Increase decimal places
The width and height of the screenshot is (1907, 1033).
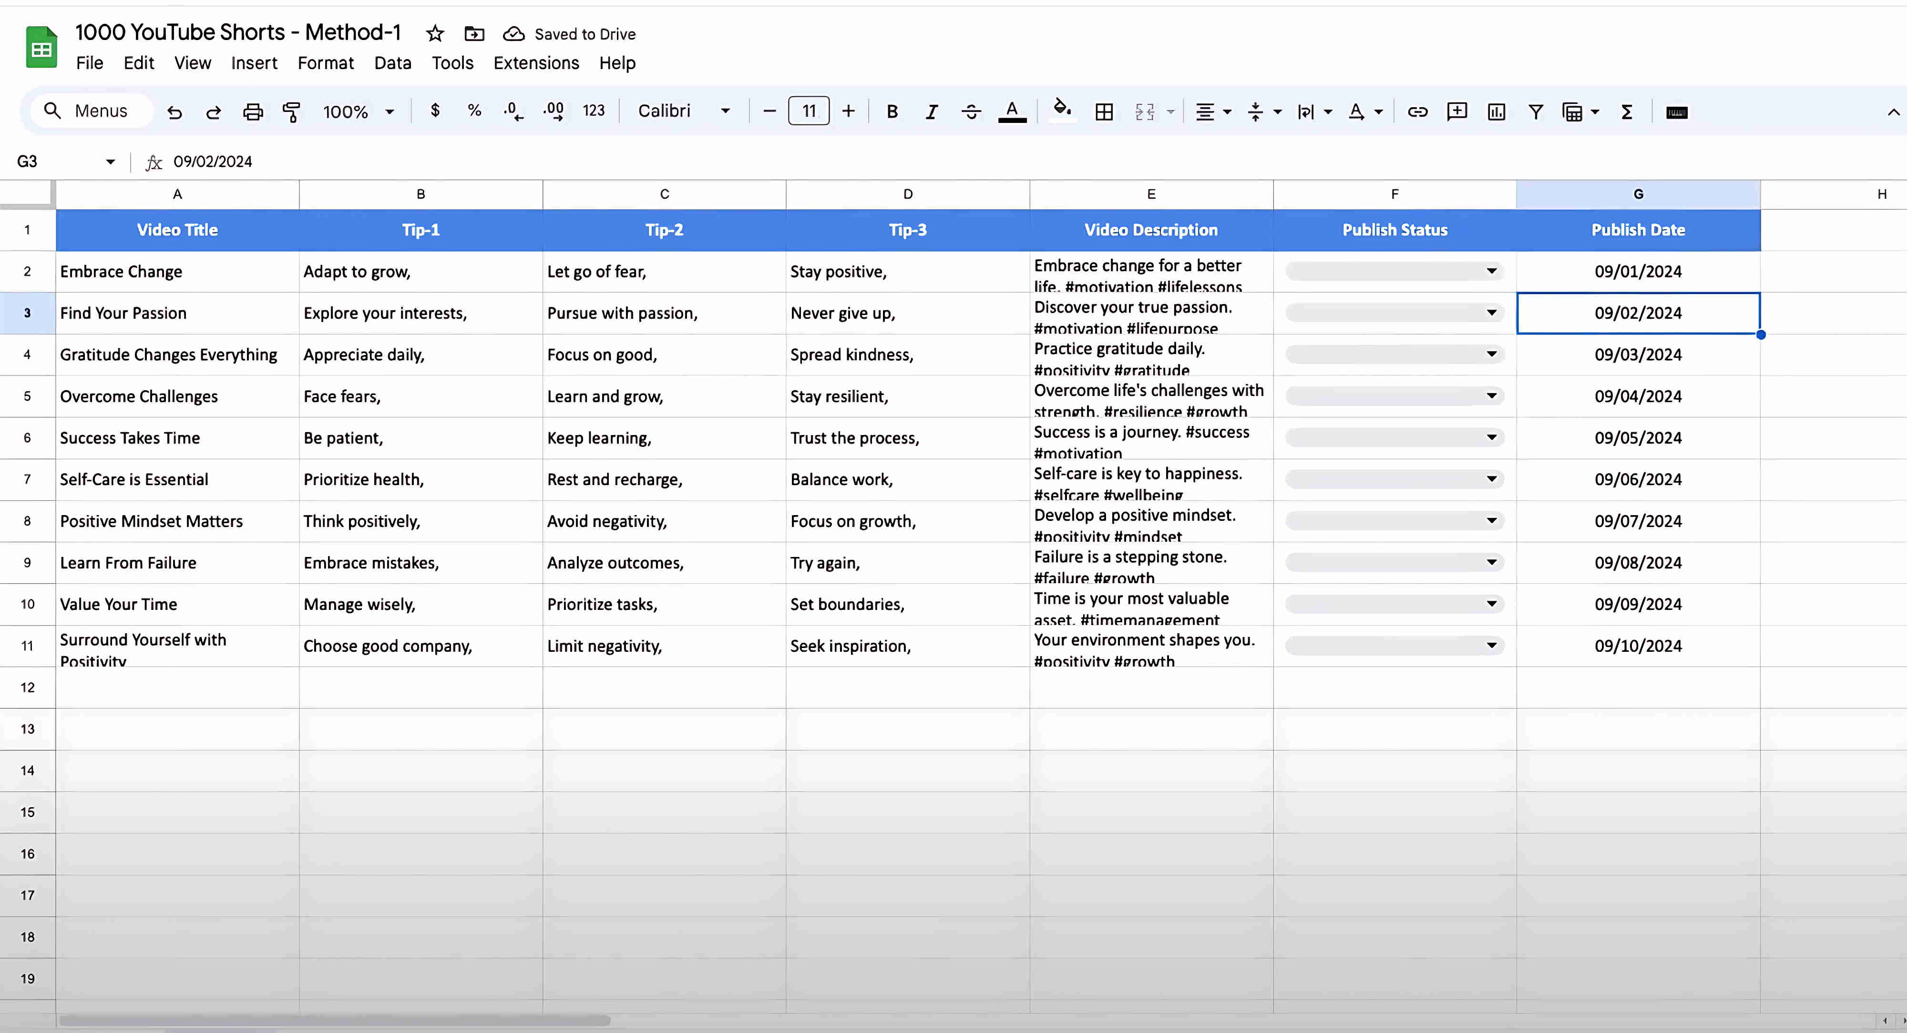coord(553,112)
